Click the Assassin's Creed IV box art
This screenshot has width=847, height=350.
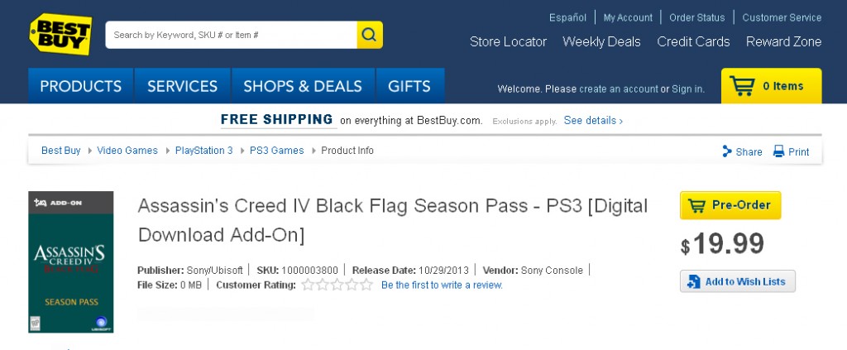click(71, 261)
